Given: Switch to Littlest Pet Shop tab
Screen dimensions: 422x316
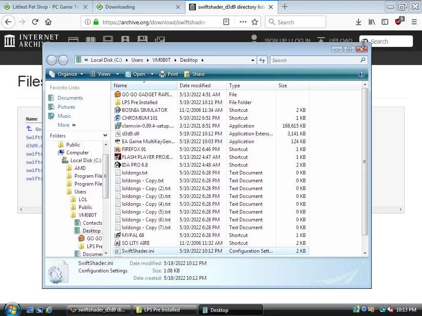Looking at the screenshot, I should point(46,7).
